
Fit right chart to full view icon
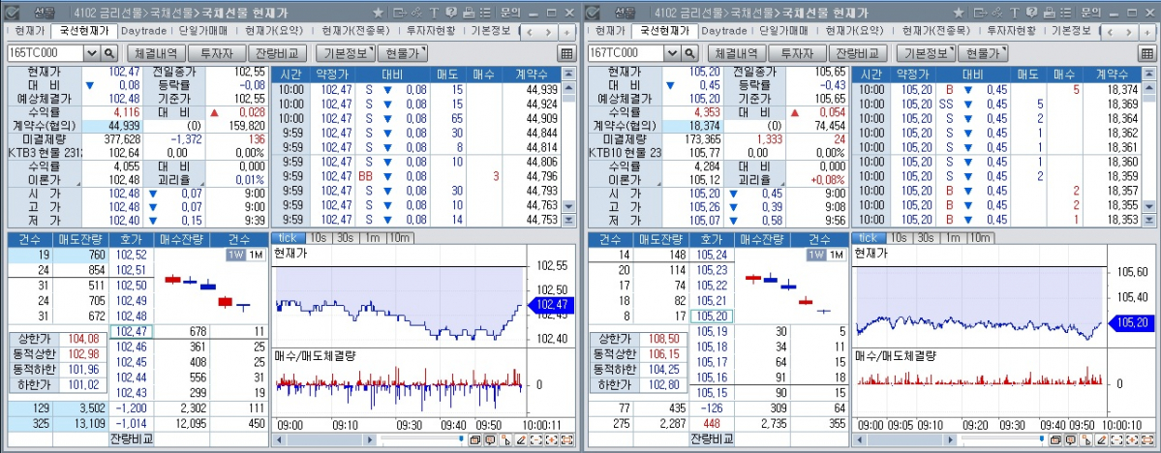(x=1147, y=439)
